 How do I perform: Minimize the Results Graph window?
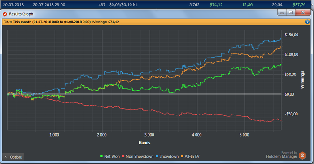click(282, 13)
